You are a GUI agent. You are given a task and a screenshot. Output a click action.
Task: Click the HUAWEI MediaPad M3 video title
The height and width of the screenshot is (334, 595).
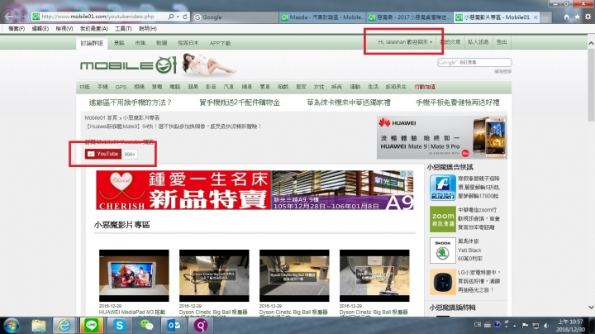132,312
